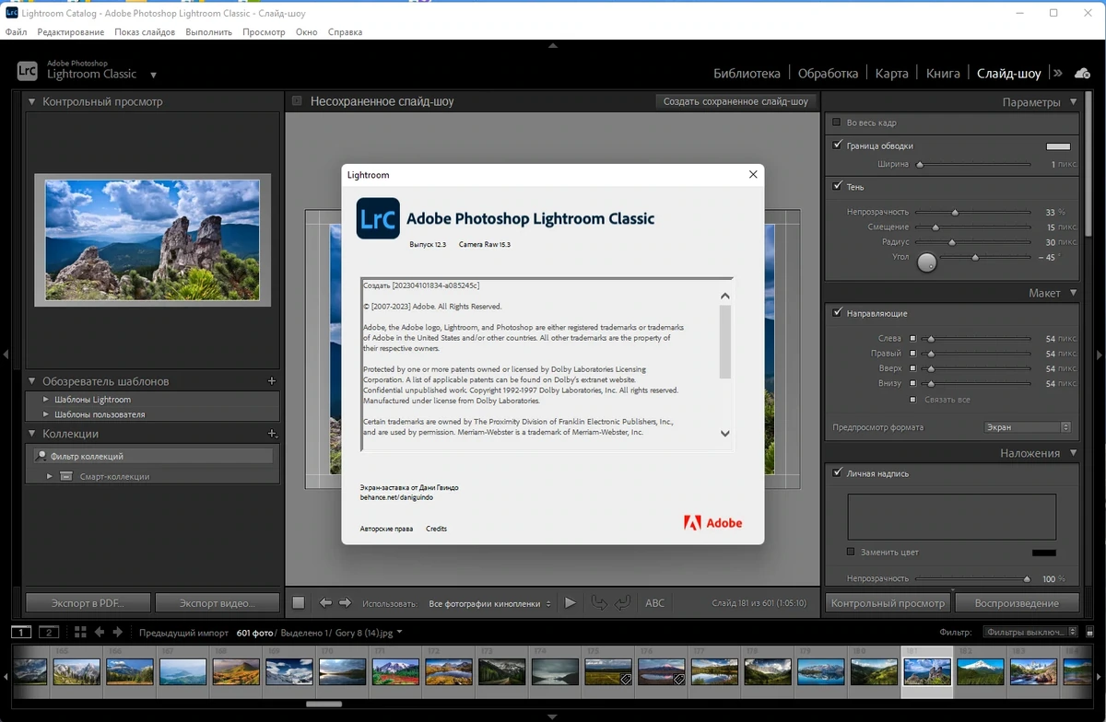Click the angle dial for shadow
Viewport: 1106px width, 722px height.
[927, 262]
